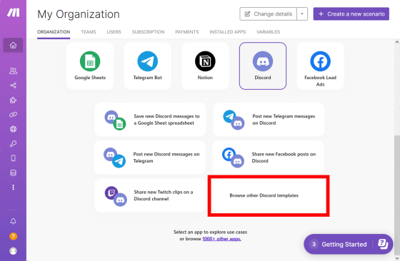This screenshot has width=400, height=261.
Task: Open the Home icon in sidebar
Action: click(13, 46)
